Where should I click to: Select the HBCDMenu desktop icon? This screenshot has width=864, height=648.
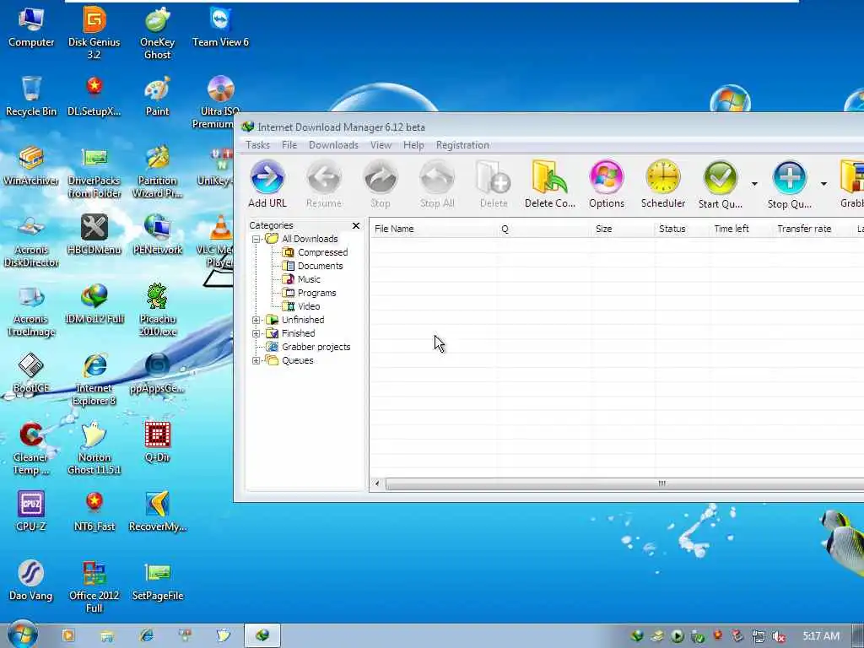(x=94, y=235)
